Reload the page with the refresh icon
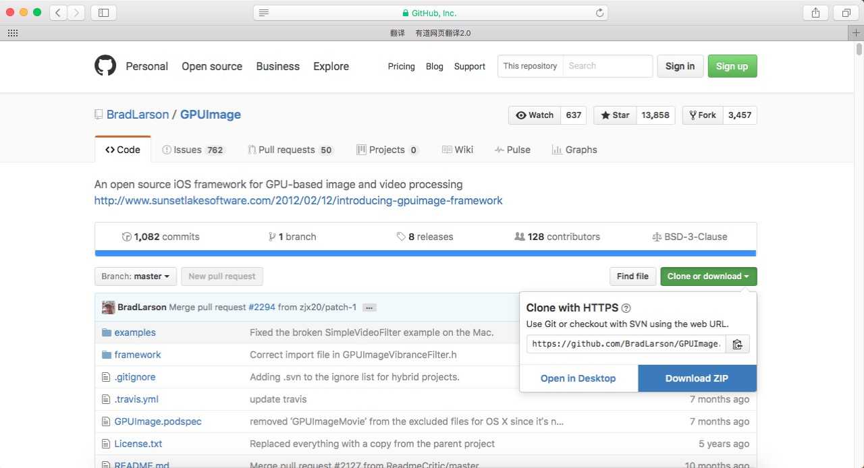The width and height of the screenshot is (864, 468). click(x=599, y=13)
